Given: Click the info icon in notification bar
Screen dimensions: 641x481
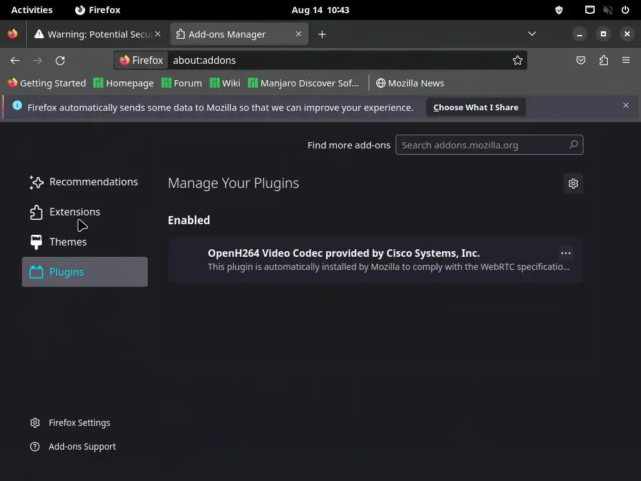Looking at the screenshot, I should coord(17,105).
